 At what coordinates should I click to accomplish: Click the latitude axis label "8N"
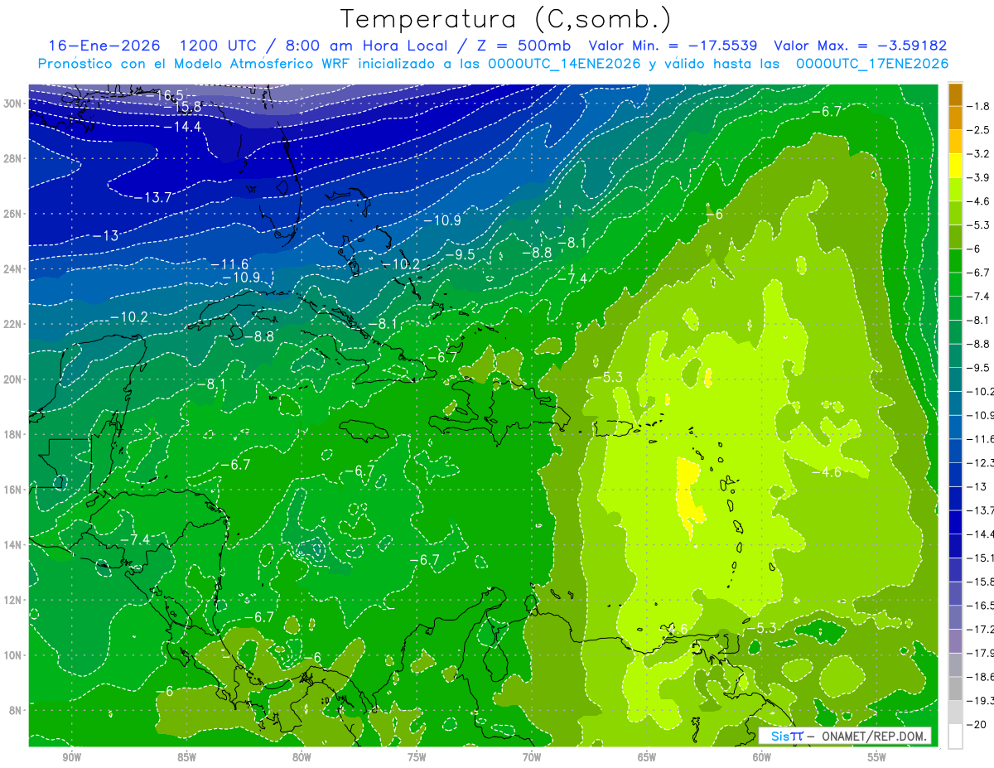[17, 711]
